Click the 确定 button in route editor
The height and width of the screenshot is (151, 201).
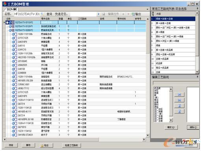(x=171, y=127)
